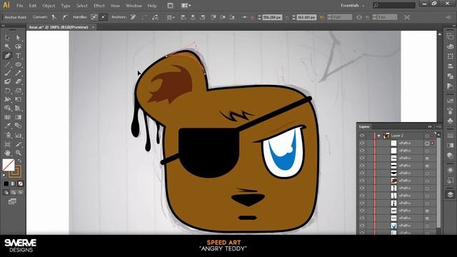
Task: Collapse the Layers panel with double arrows
Action: pos(430,126)
